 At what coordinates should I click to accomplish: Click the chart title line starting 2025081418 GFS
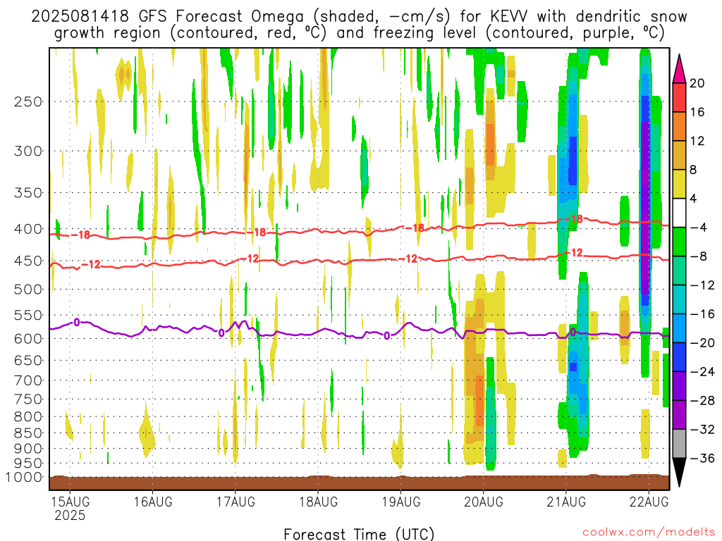359,17
